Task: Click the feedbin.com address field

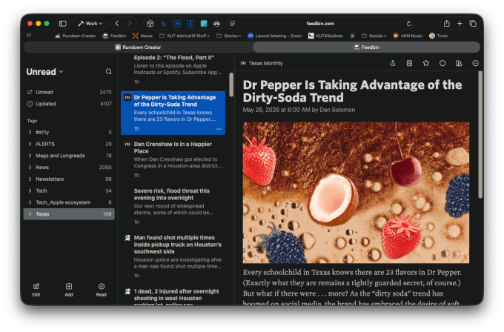Action: (320, 24)
